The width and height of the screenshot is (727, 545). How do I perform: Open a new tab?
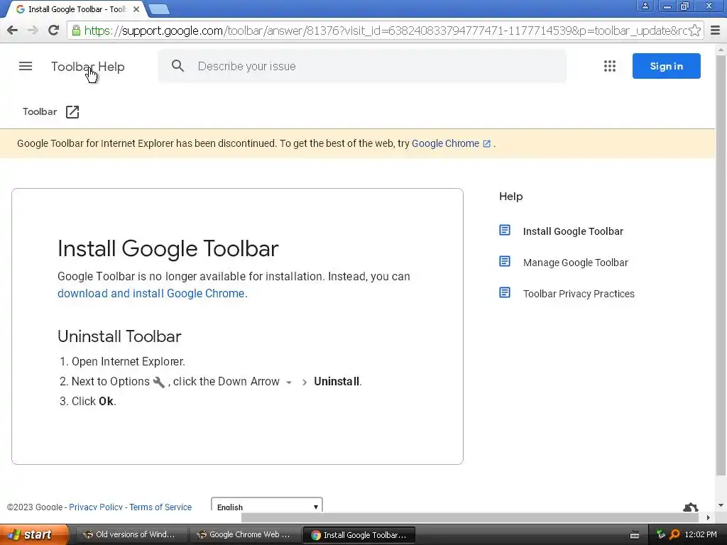pos(159,9)
